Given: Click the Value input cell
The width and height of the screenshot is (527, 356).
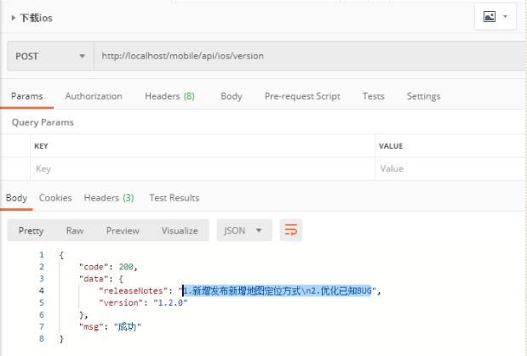Looking at the screenshot, I should tap(451, 169).
